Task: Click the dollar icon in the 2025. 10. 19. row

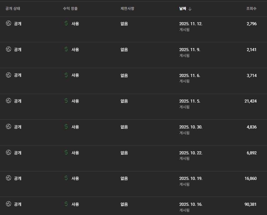Action: pyautogui.click(x=66, y=178)
